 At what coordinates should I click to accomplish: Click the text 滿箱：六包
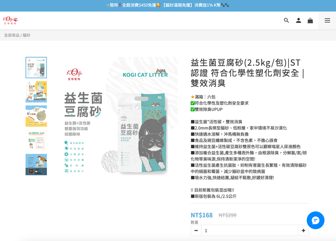pyautogui.click(x=203, y=97)
